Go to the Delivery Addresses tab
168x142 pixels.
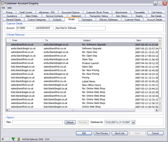point(109,20)
